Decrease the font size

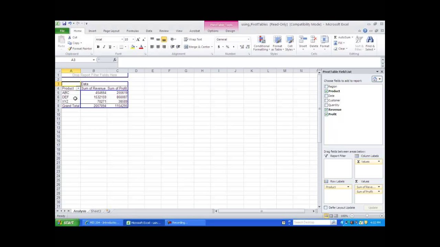144,39
